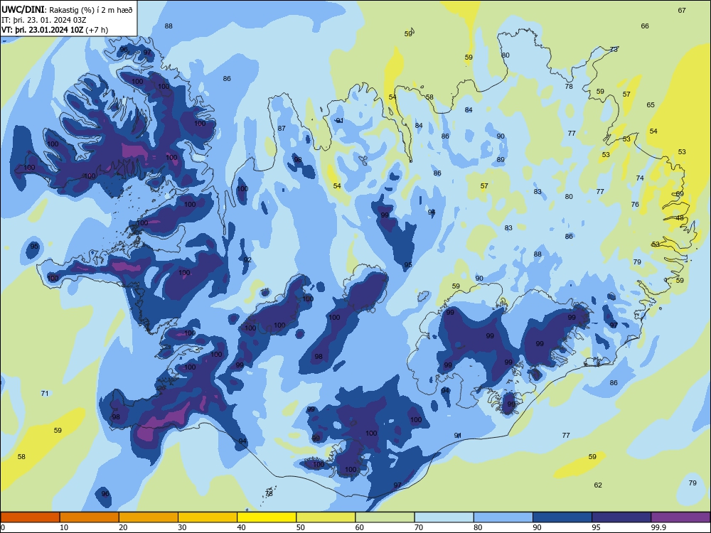Click the humidity value "66" on the map
Image resolution: width=711 pixels, height=533 pixels.
[645, 26]
